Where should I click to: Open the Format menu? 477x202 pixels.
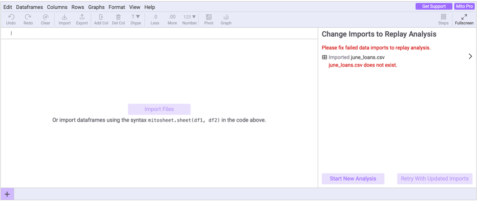(117, 7)
